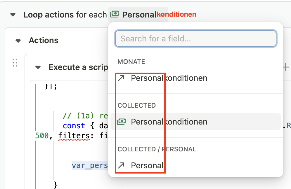Open the Personalkonditionen field selector in loop header
Viewport: 291px width, 189px height.
click(139, 15)
